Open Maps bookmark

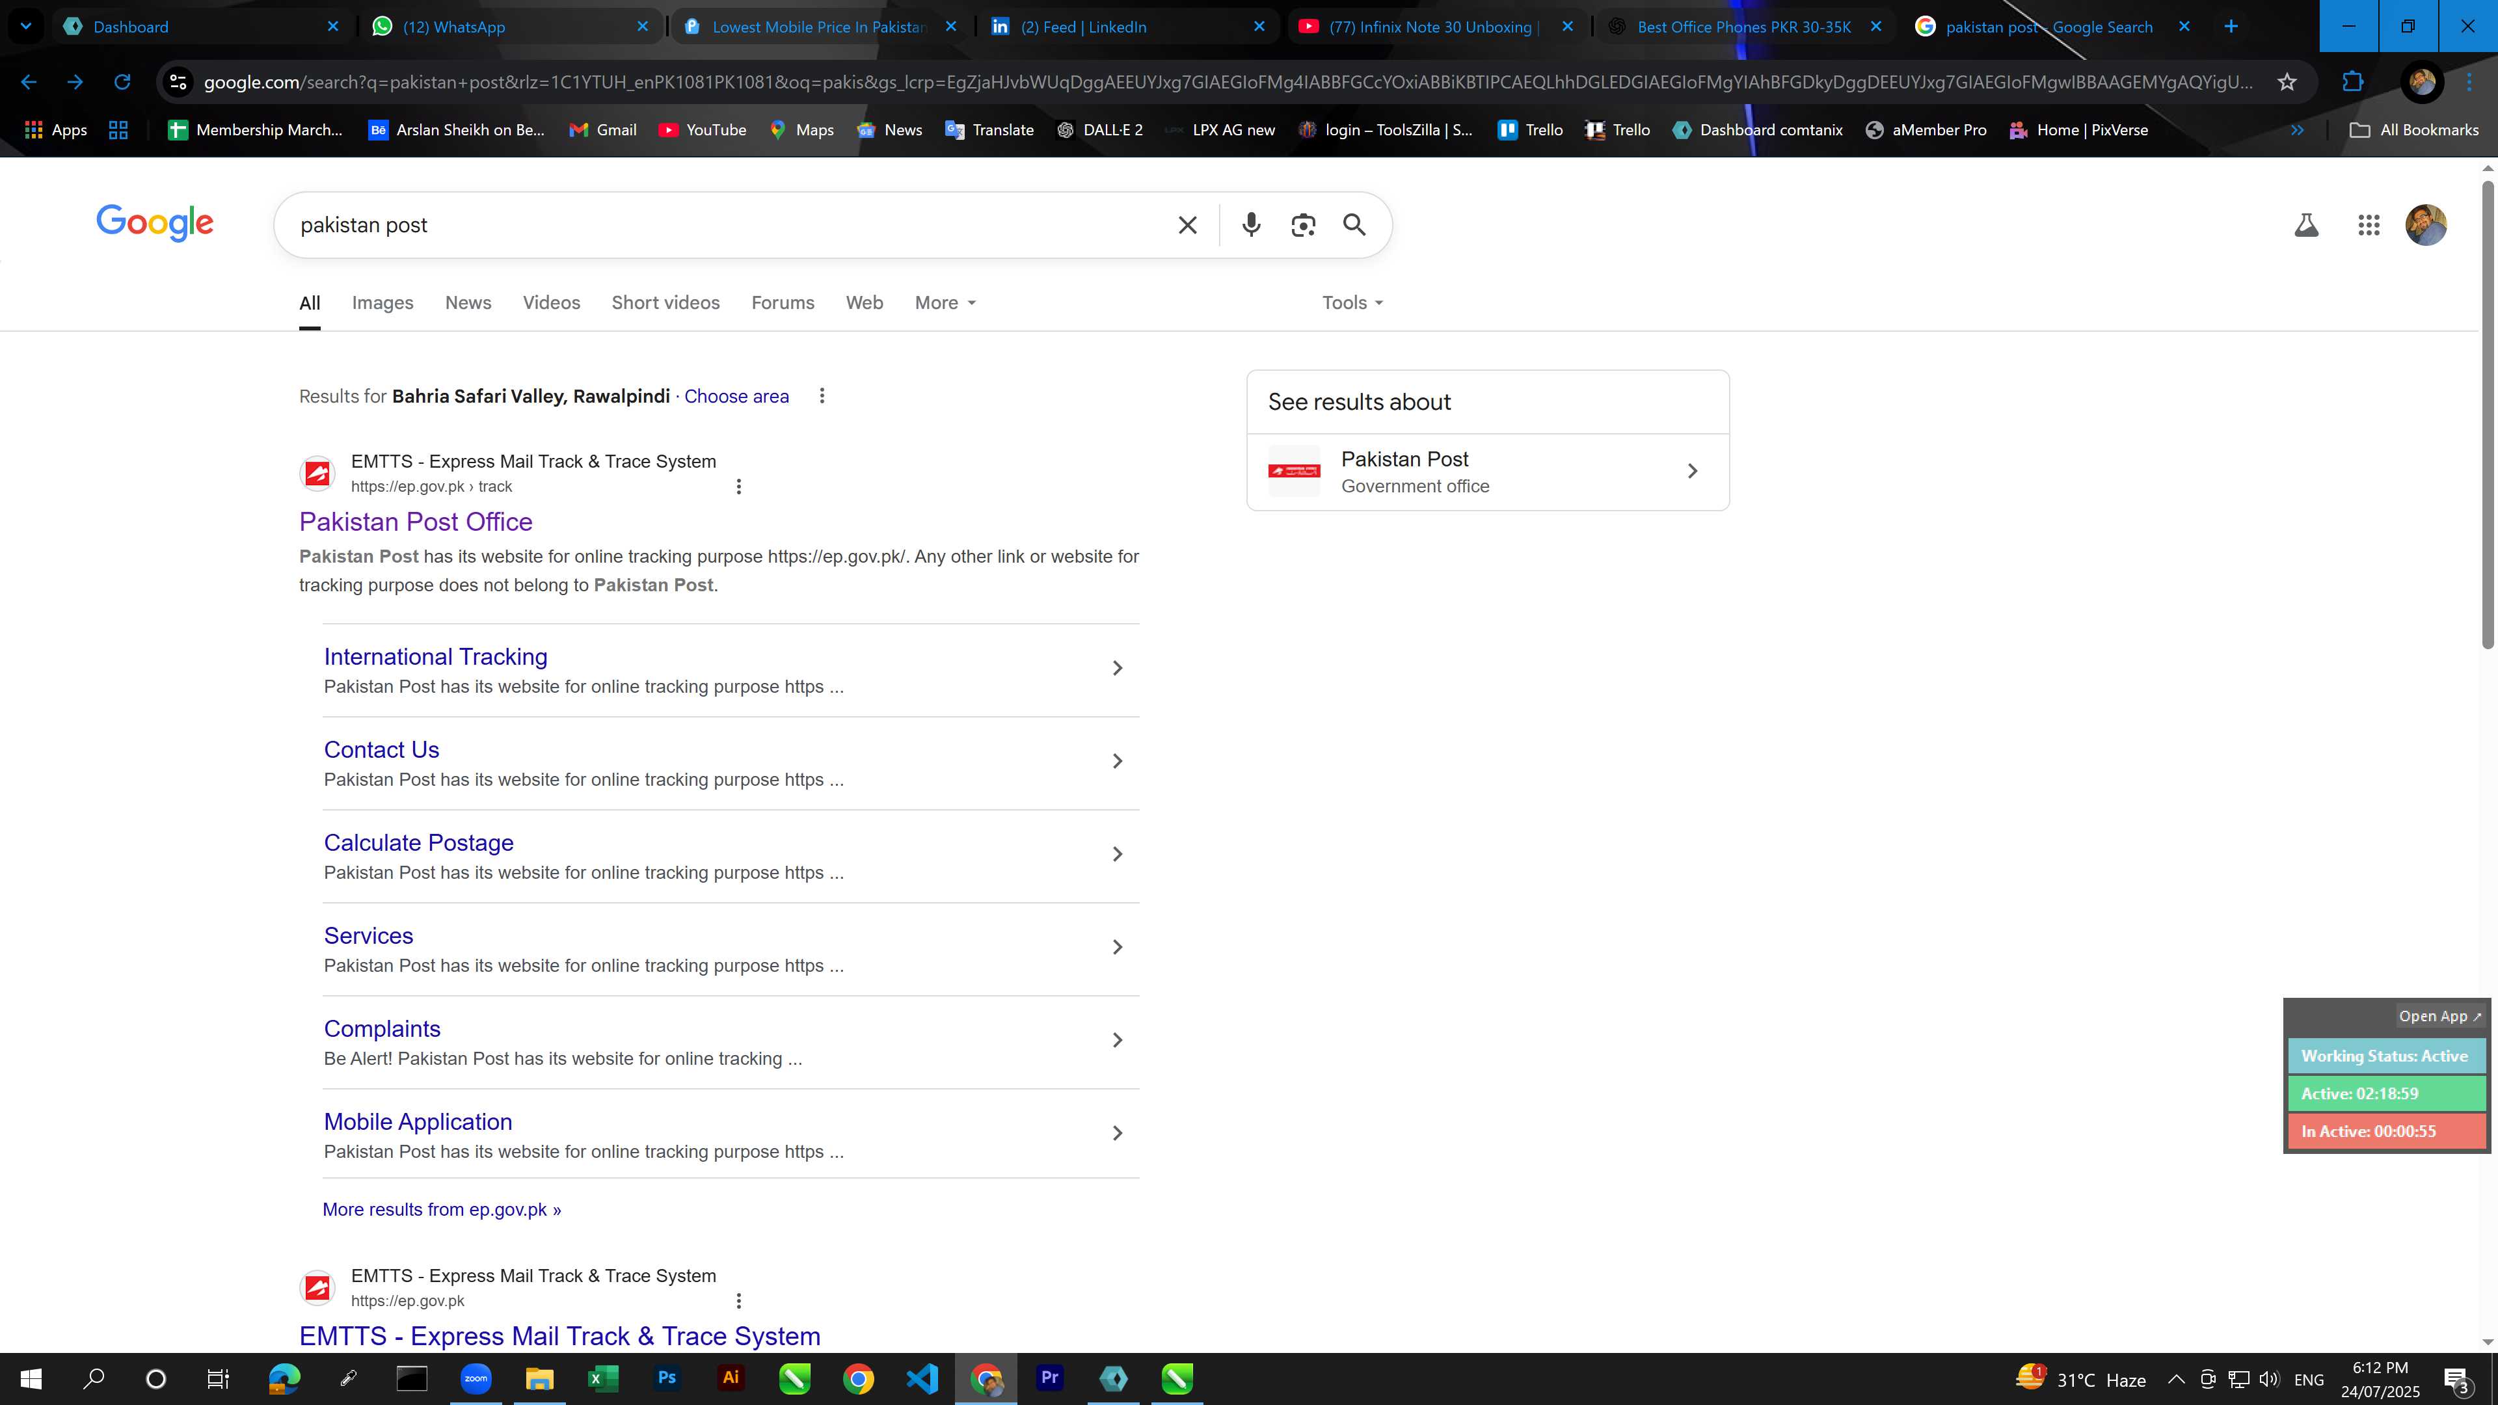(801, 129)
